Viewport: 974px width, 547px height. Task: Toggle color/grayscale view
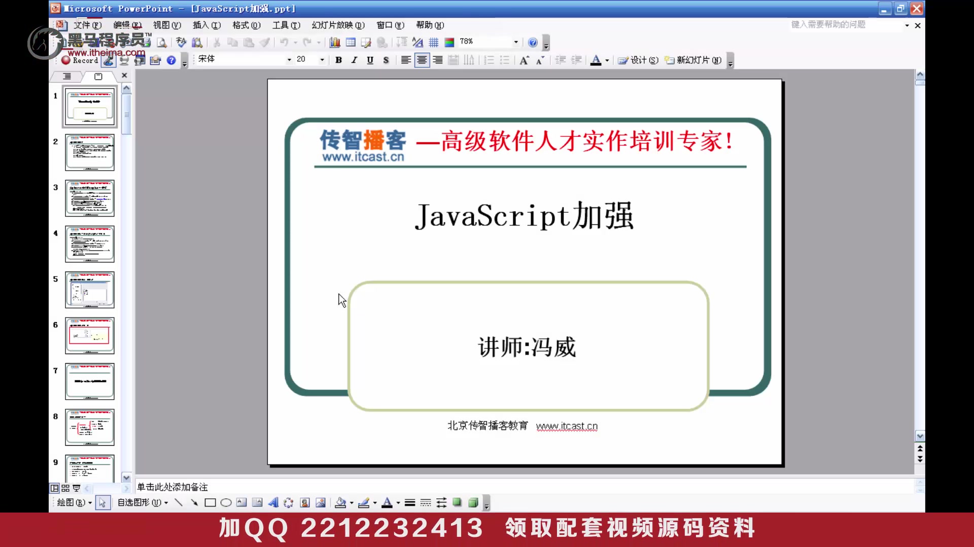point(449,43)
